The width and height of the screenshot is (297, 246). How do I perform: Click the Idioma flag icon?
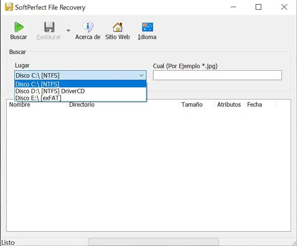point(147,27)
